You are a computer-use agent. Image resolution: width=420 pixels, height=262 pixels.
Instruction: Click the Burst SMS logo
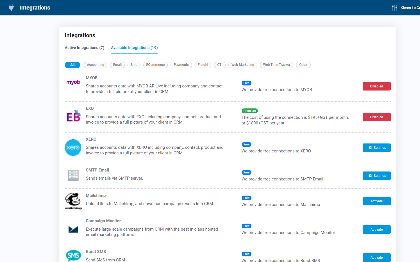point(73,255)
